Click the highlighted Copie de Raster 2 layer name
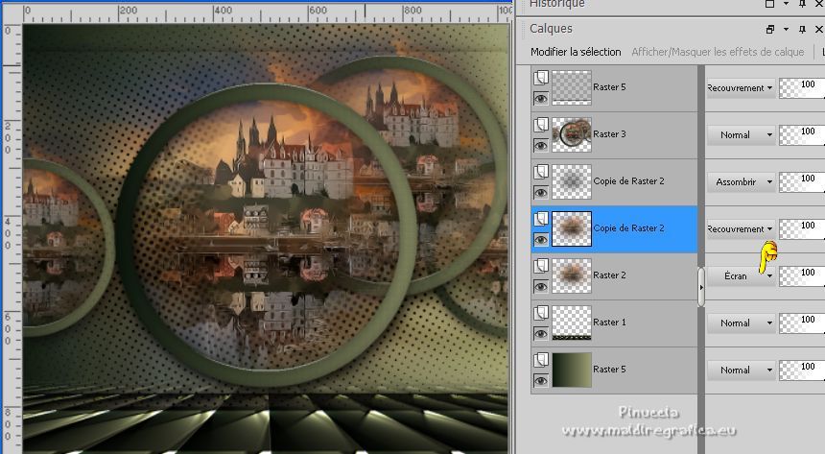The height and width of the screenshot is (454, 825). 628,228
